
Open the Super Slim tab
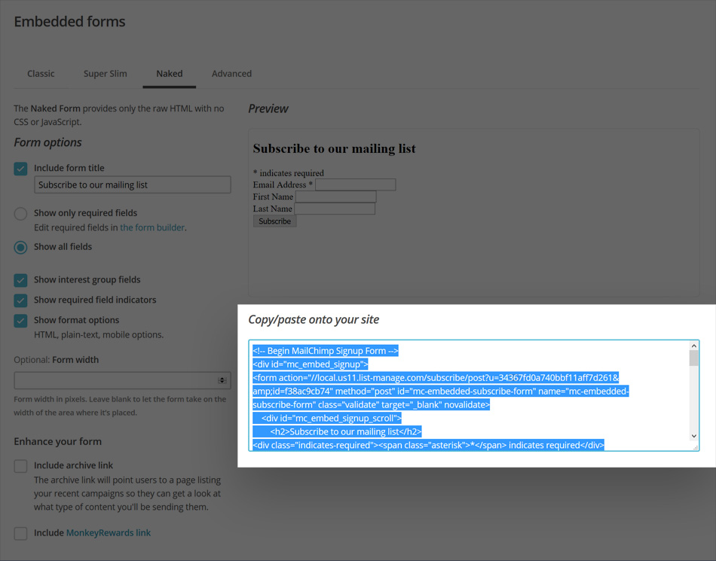click(105, 74)
